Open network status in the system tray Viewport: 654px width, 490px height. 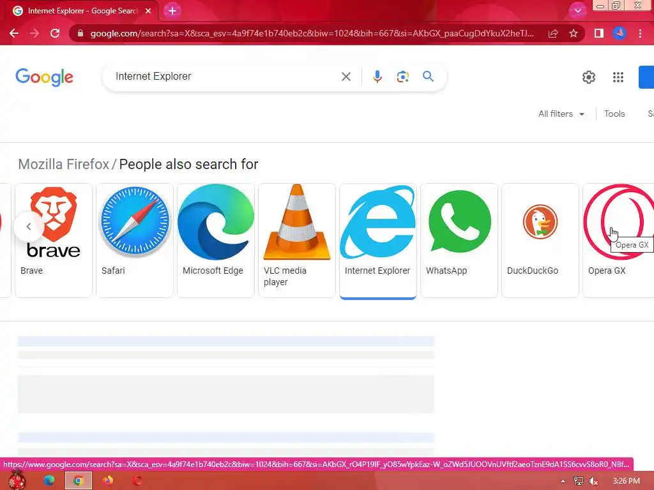pyautogui.click(x=579, y=481)
